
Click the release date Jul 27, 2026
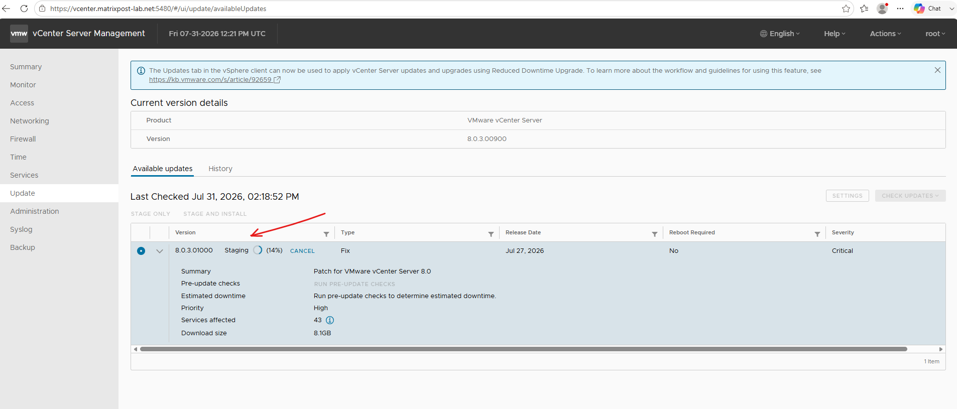pos(525,251)
